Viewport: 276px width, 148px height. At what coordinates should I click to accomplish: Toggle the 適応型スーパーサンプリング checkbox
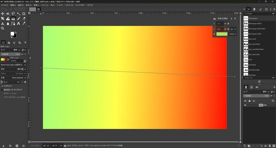pyautogui.click(x=2, y=90)
